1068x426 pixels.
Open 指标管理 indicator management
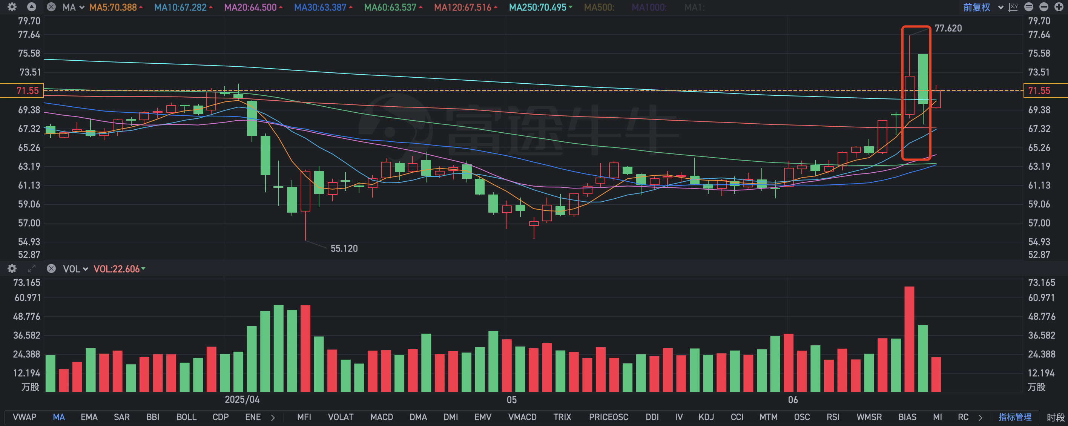point(1014,417)
